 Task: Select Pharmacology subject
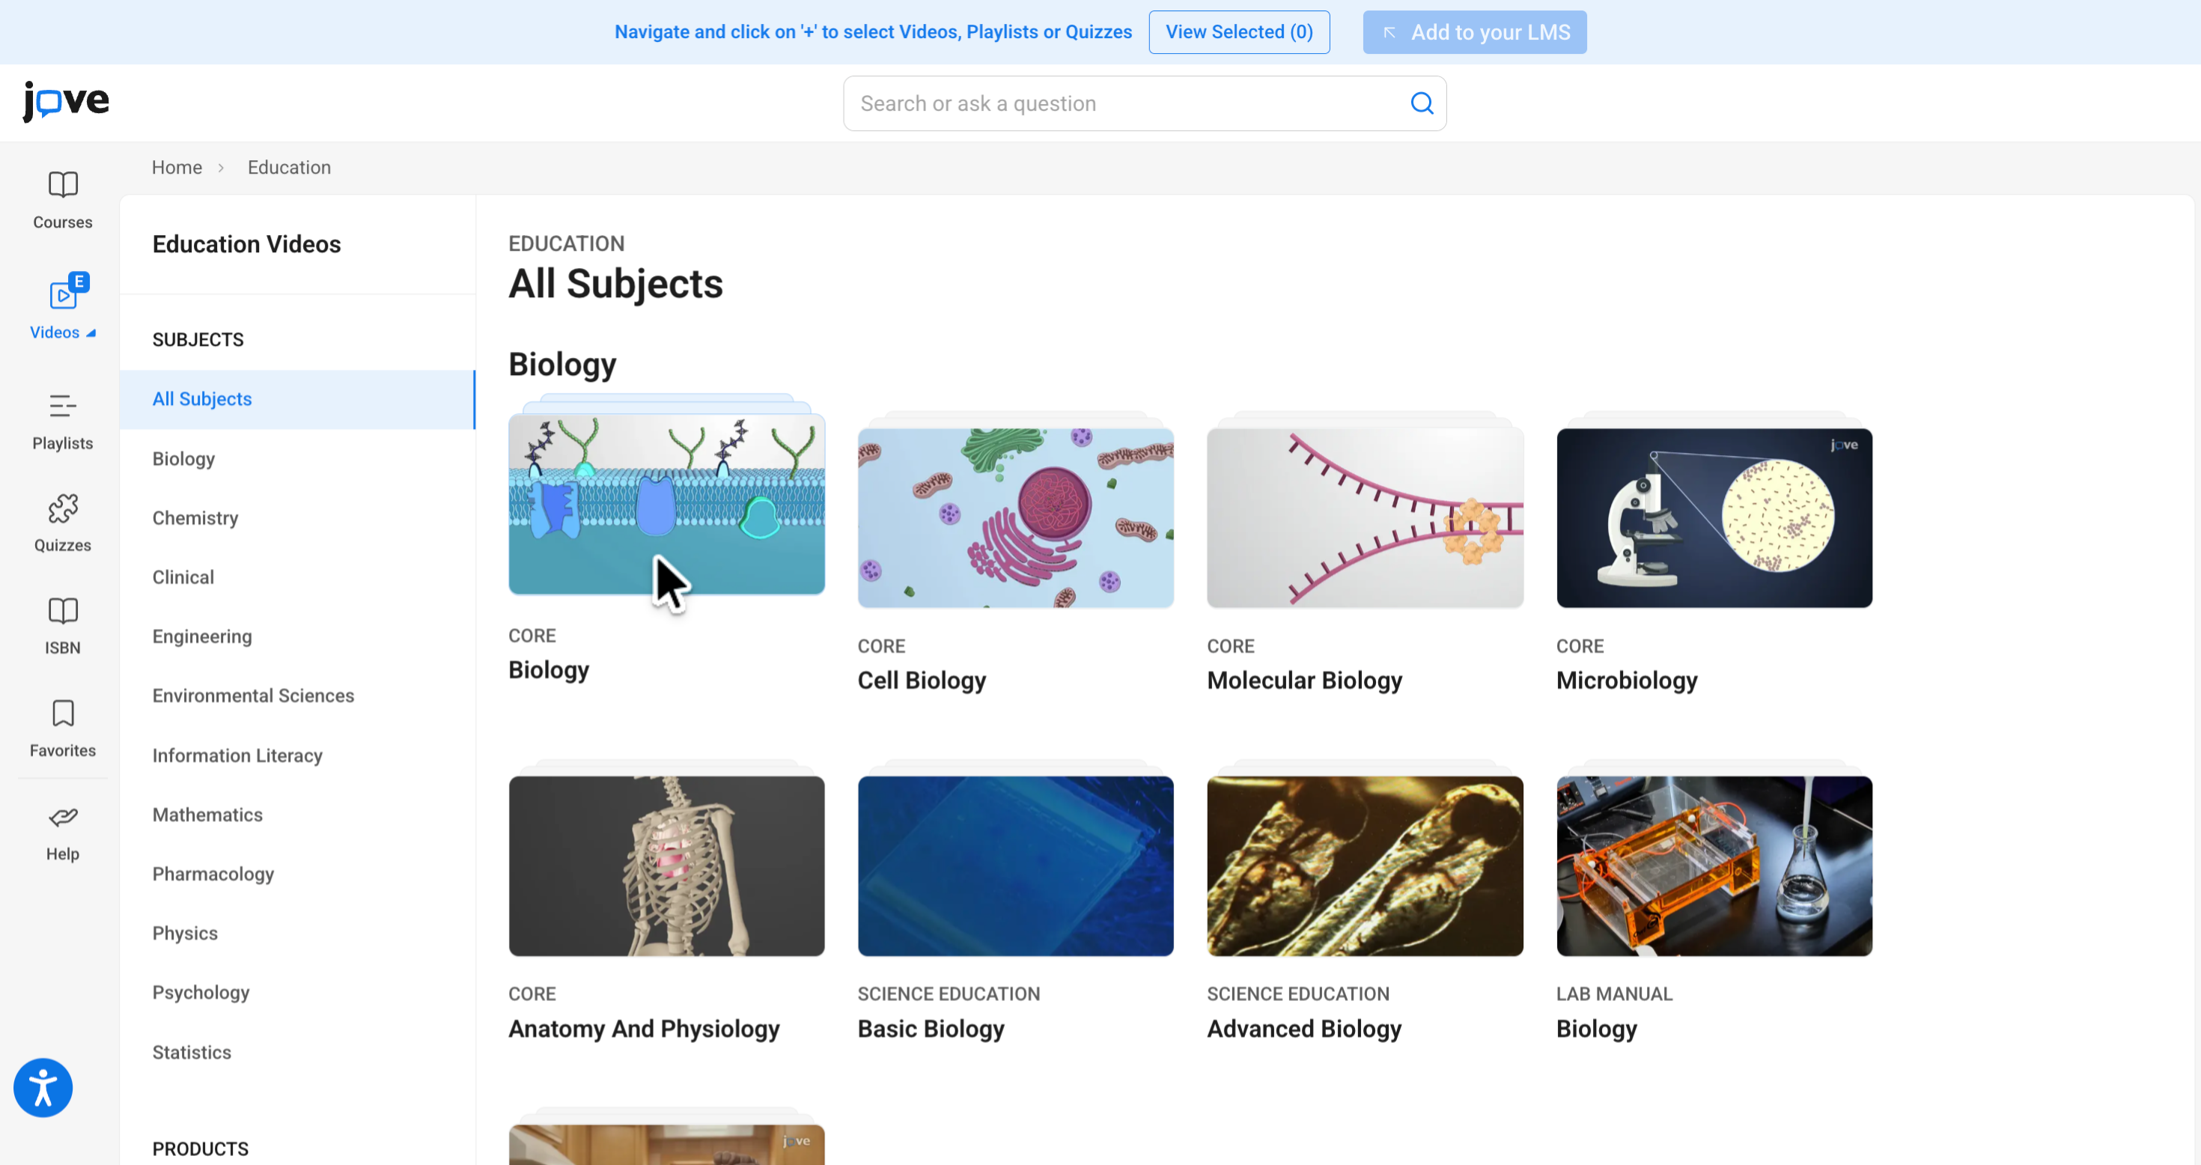213,874
